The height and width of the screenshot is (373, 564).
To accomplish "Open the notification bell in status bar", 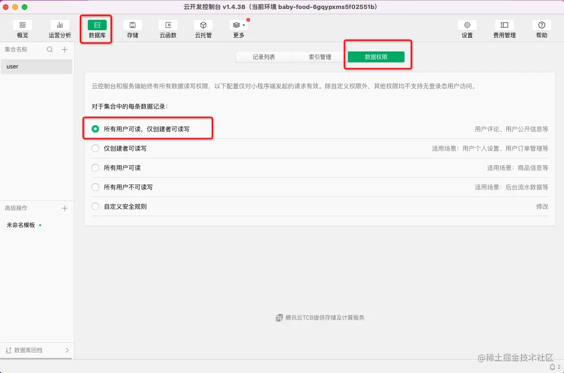I will (553, 367).
